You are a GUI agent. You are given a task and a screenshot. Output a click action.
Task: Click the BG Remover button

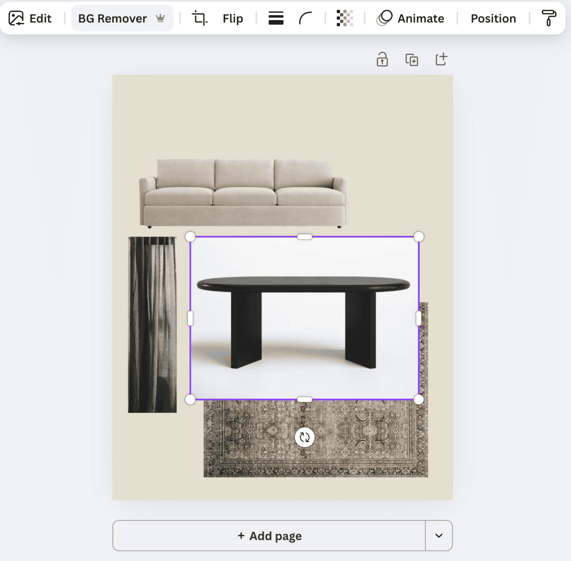[122, 19]
